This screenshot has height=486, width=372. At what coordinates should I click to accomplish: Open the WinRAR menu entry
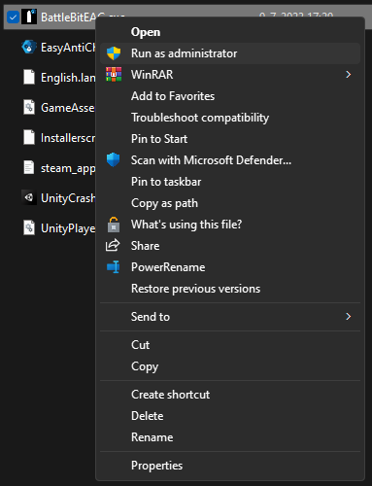tap(230, 75)
